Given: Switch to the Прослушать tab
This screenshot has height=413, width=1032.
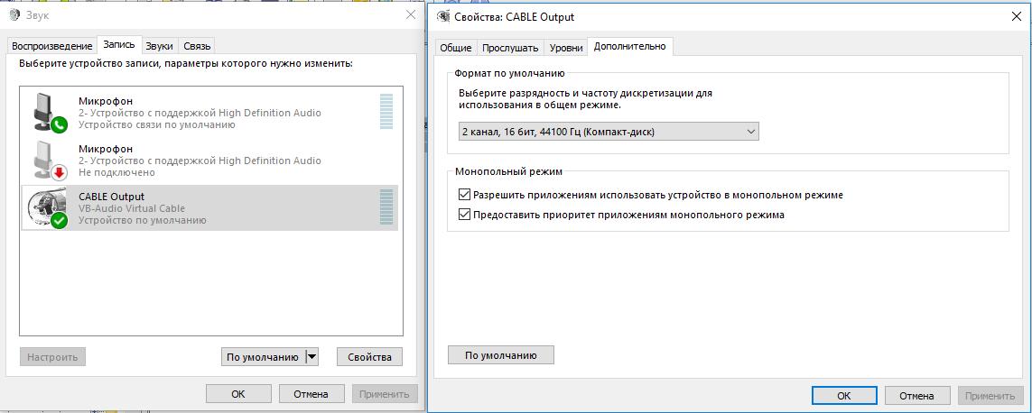Looking at the screenshot, I should (510, 48).
